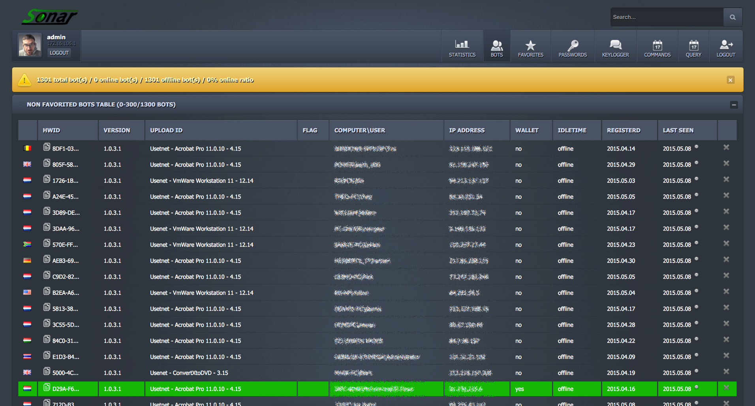Click the document icon beside D29A-F6...
This screenshot has height=406, width=755.
[47, 388]
